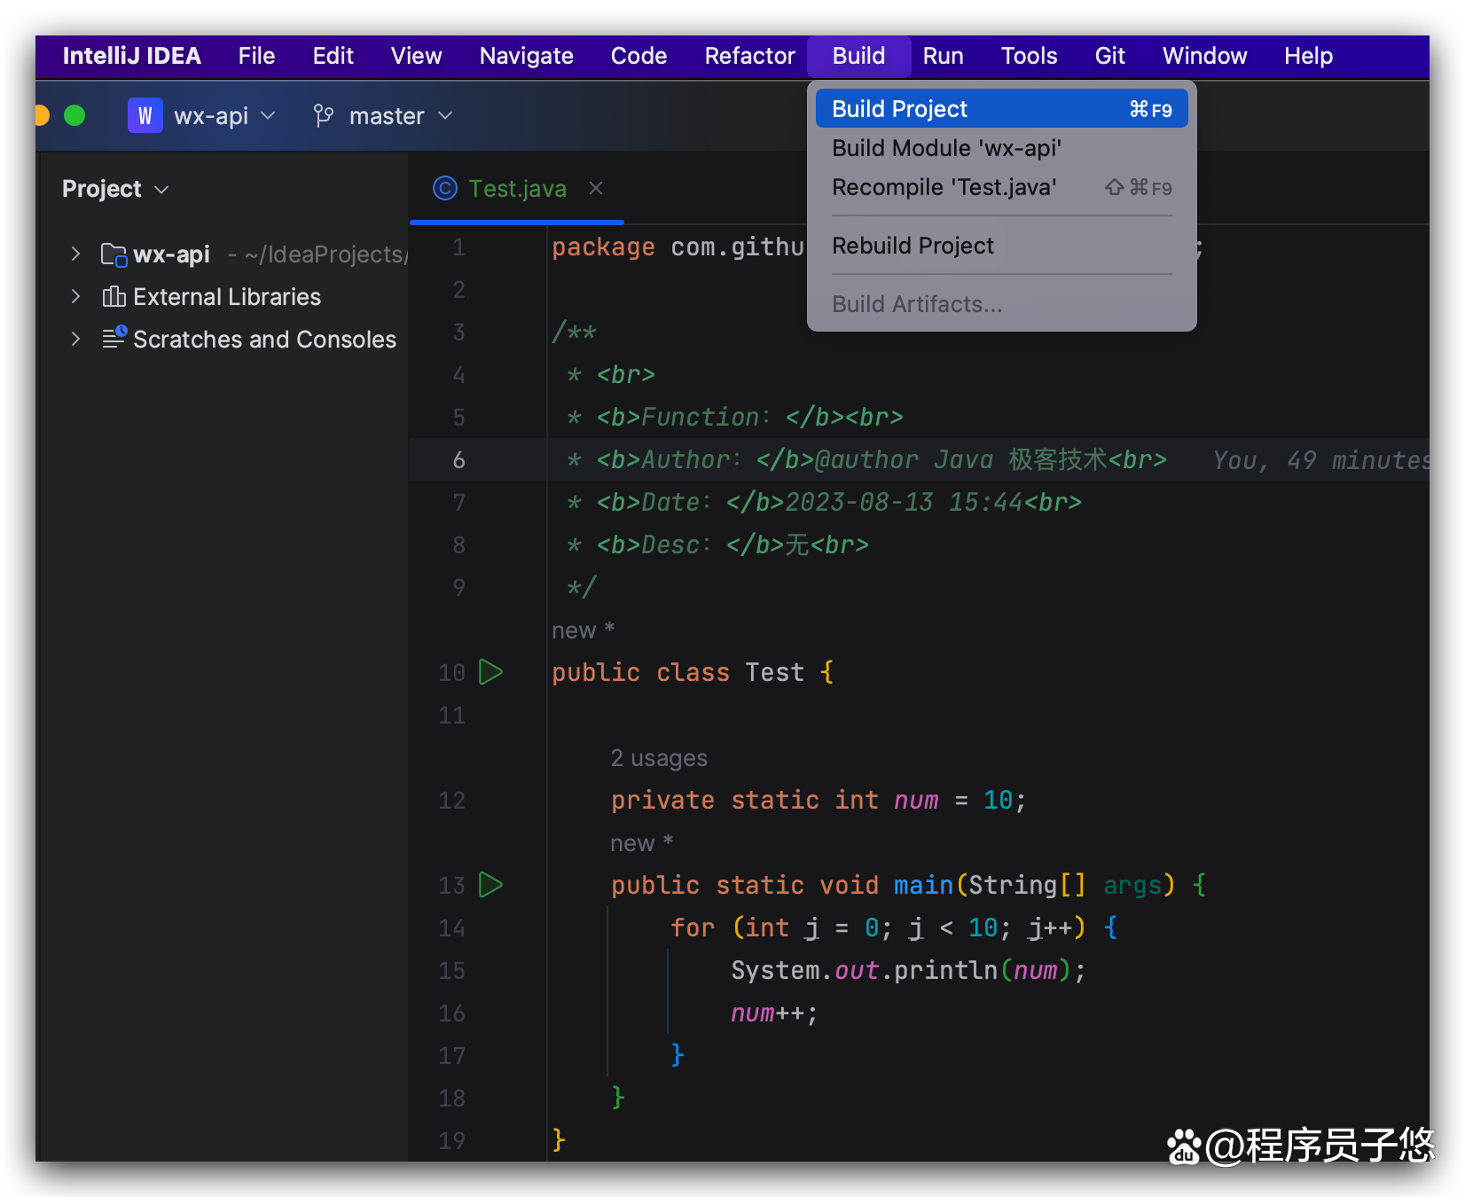Click run gutter icon beside main method
Viewport: 1465px width, 1197px height.
point(490,885)
